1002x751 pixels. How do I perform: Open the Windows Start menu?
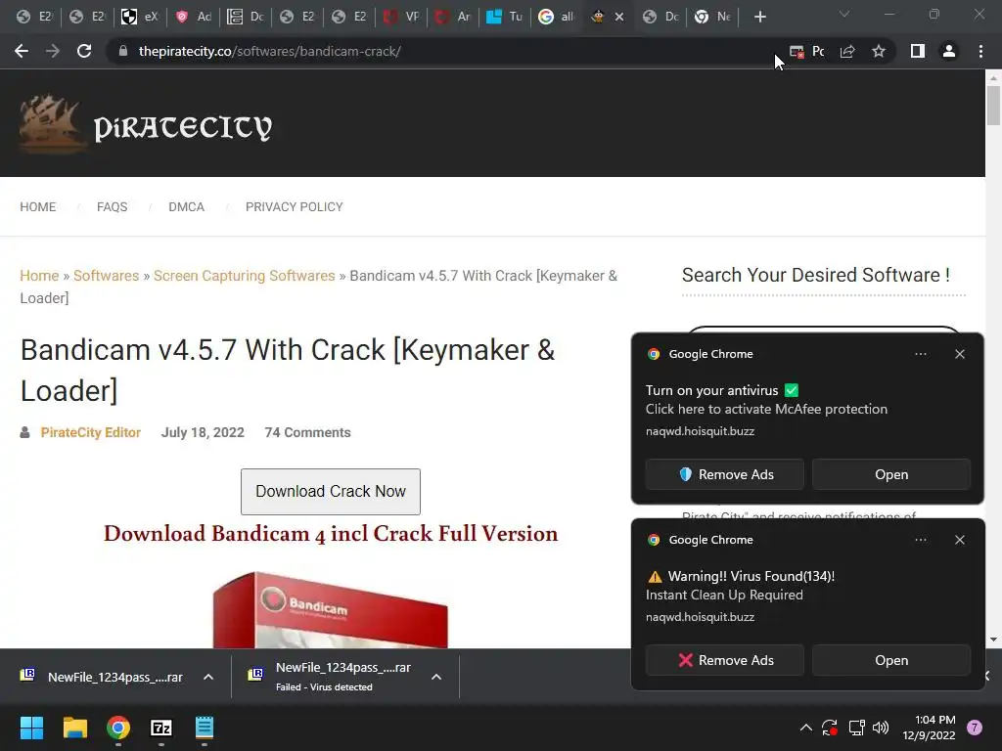click(31, 728)
